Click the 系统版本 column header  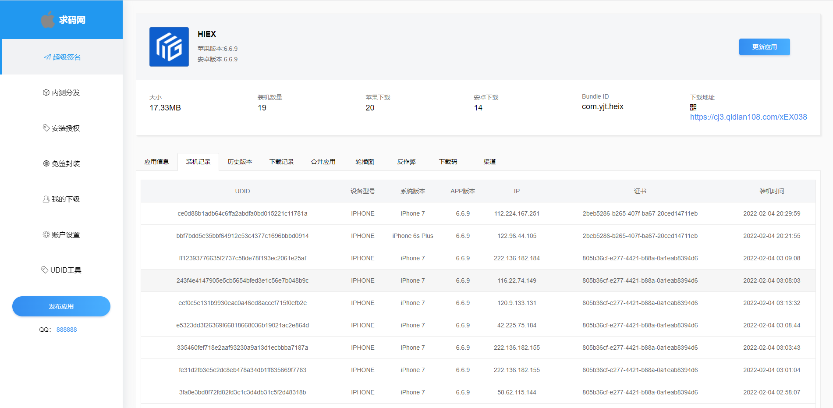[413, 191]
